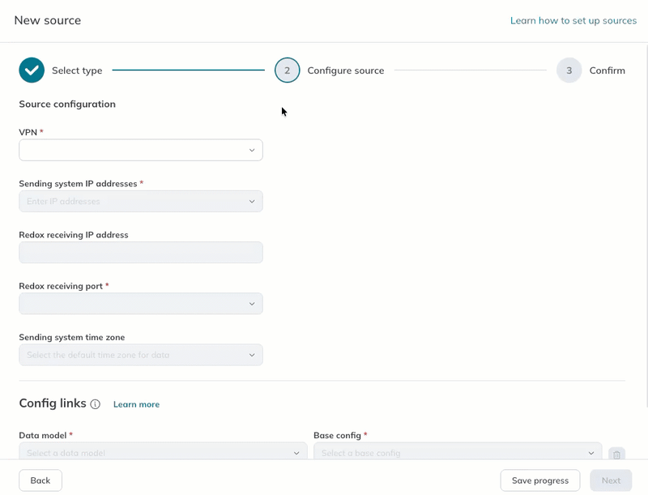Viewport: 648px width, 495px height.
Task: Delete the config link via trash icon
Action: (x=616, y=454)
